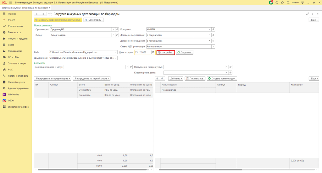The image size is (322, 173).
Task: Click back navigation arrow button
Action: pos(37,14)
